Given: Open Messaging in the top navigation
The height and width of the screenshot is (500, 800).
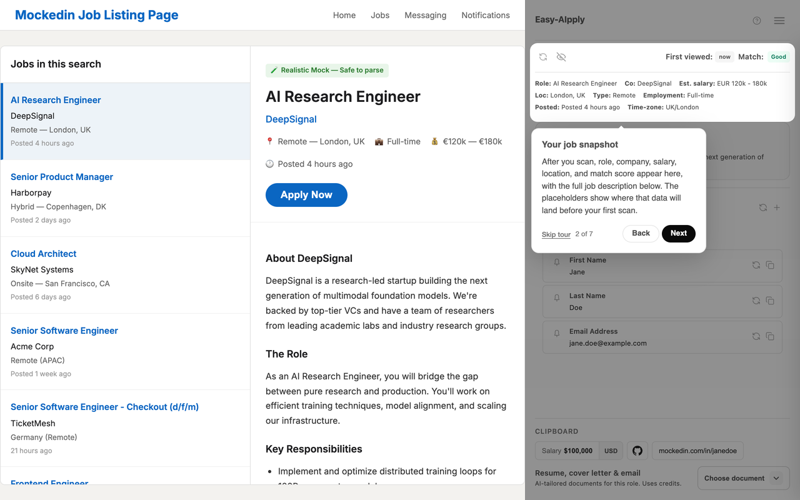Looking at the screenshot, I should (426, 15).
